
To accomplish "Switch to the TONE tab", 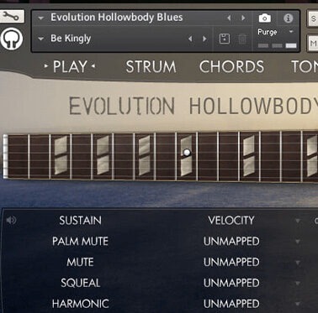I will pyautogui.click(x=305, y=67).
